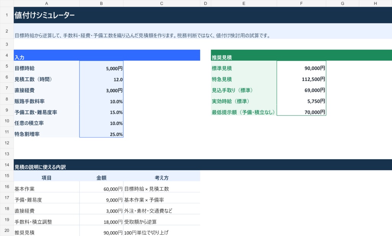The height and width of the screenshot is (236, 392).
Task: Edit the 5,000円 target hourly rate cell
Action: click(101, 66)
